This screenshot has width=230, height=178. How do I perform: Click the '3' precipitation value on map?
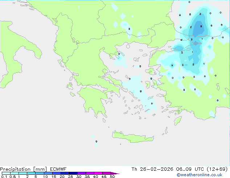192,40
